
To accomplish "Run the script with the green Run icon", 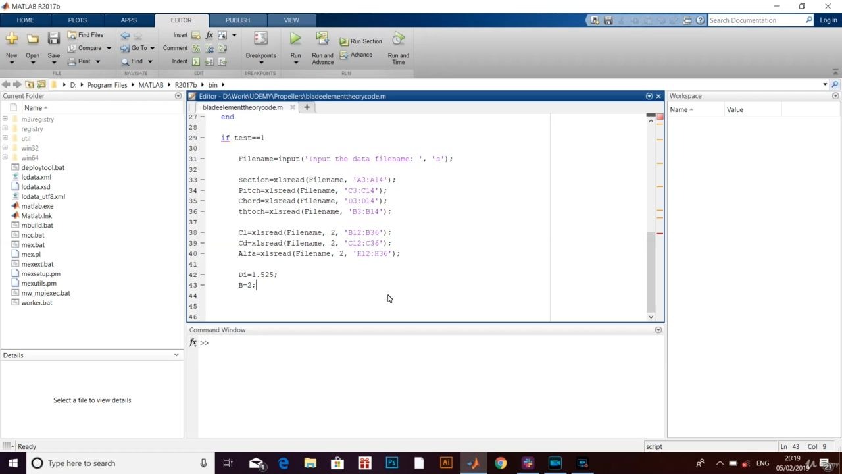I will point(295,39).
